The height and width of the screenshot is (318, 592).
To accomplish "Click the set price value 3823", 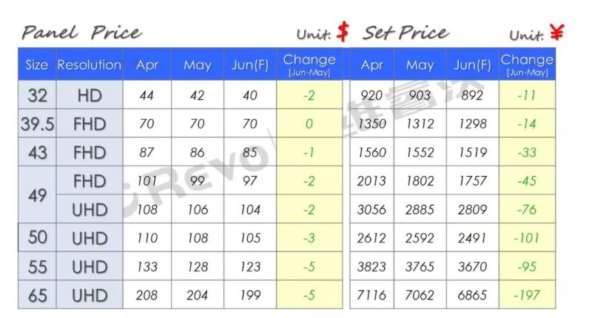I will coord(371,267).
